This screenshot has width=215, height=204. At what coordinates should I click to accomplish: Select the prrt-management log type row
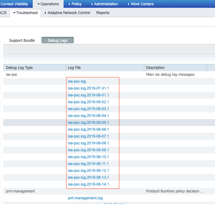[20, 191]
